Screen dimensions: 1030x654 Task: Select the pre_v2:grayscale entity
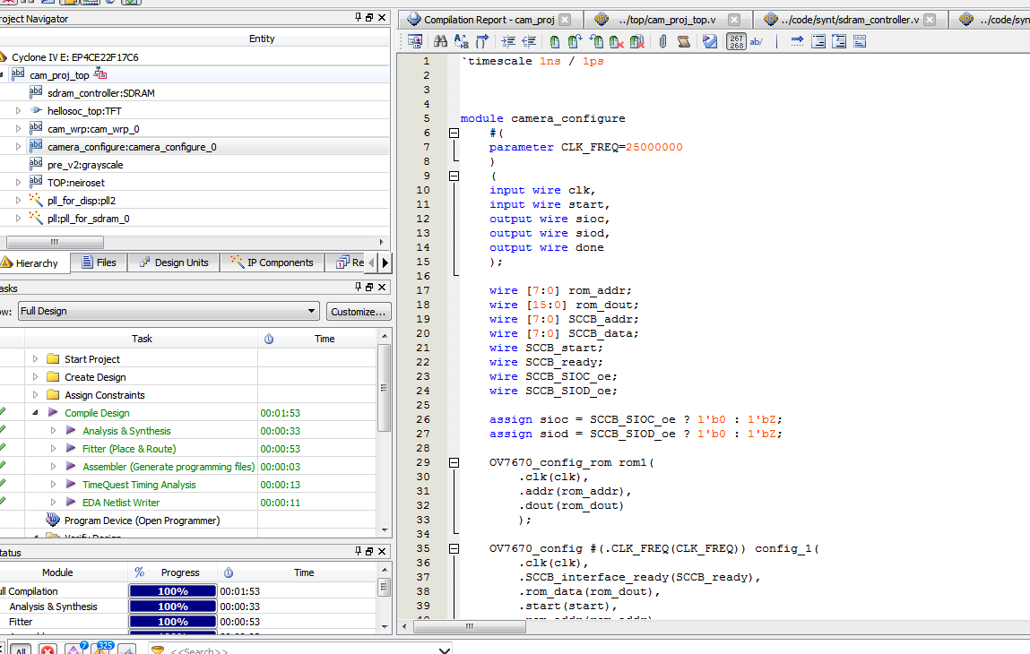85,165
